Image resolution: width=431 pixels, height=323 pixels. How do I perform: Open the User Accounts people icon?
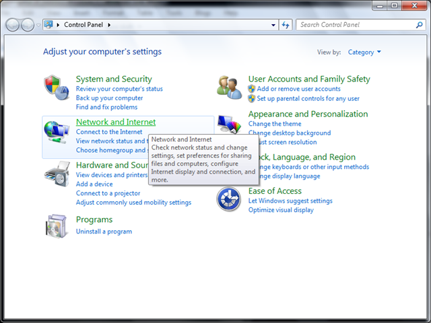(229, 87)
